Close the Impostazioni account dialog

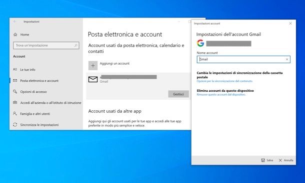[x=290, y=24]
